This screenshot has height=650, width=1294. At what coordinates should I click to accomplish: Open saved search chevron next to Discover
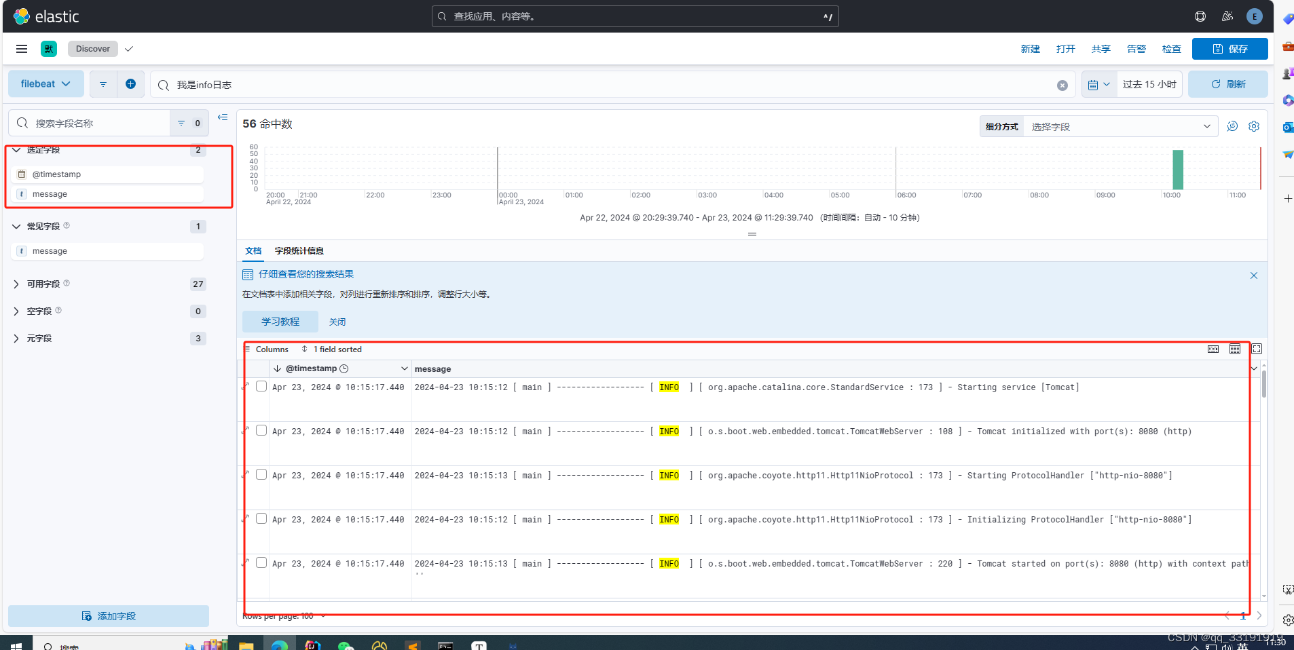[129, 49]
